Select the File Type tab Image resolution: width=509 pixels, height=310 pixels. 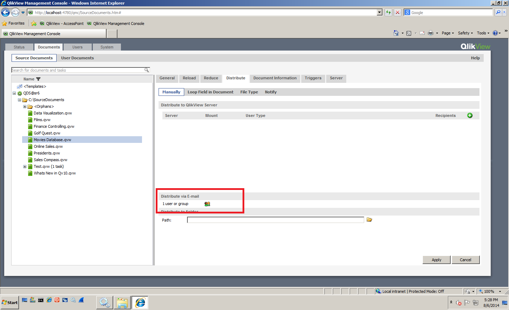pyautogui.click(x=249, y=92)
